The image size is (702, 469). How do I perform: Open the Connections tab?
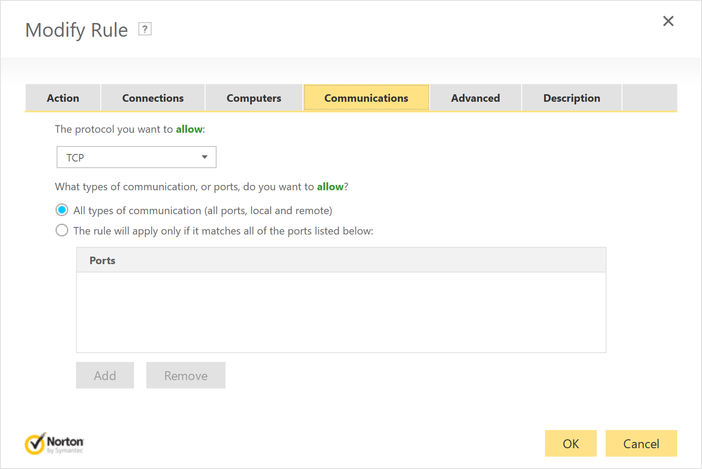tap(153, 98)
